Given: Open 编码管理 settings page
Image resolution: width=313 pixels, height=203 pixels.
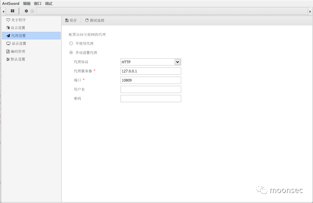Looking at the screenshot, I should [x=31, y=52].
